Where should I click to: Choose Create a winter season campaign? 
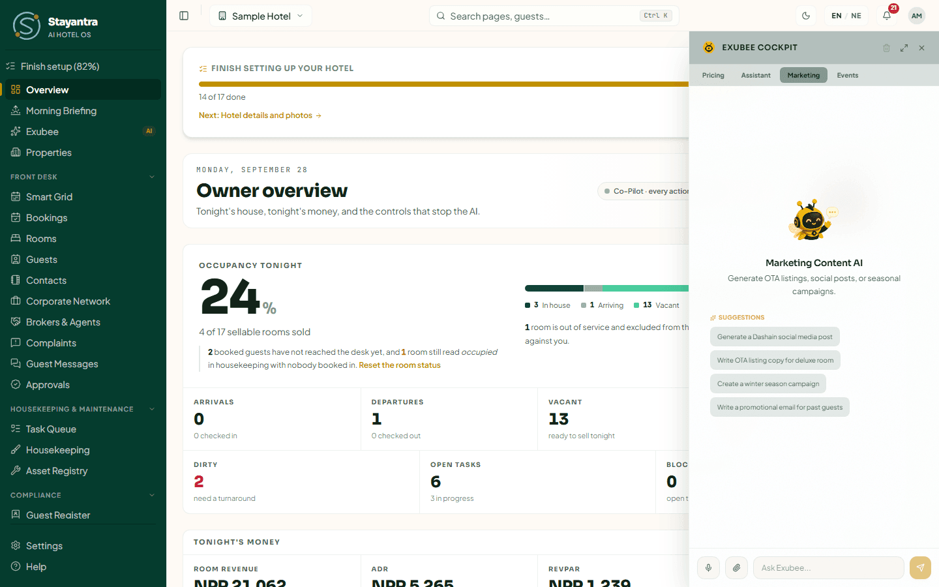tap(768, 384)
